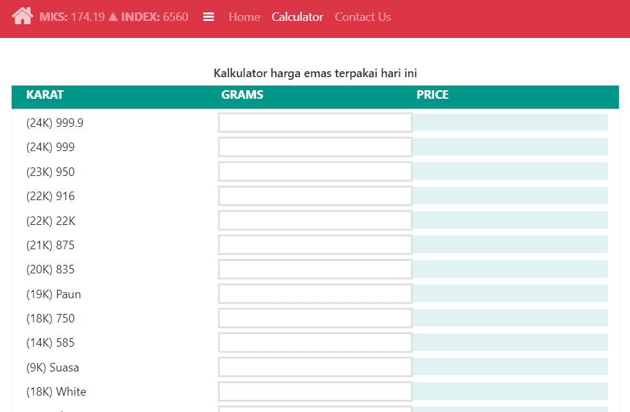Click the (19K) Paun row label

[x=54, y=294]
